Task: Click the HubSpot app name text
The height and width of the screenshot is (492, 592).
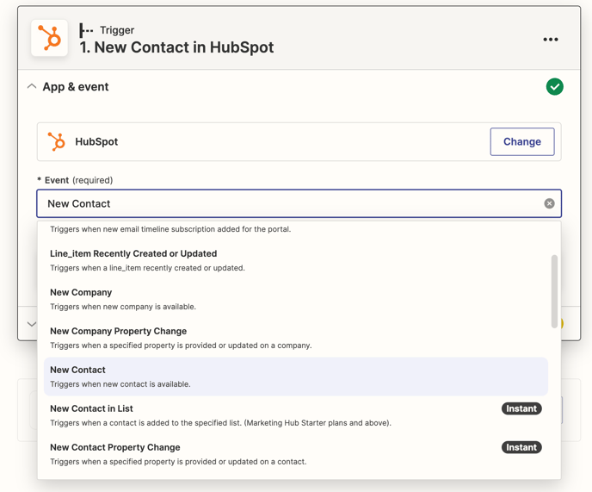Action: tap(96, 142)
